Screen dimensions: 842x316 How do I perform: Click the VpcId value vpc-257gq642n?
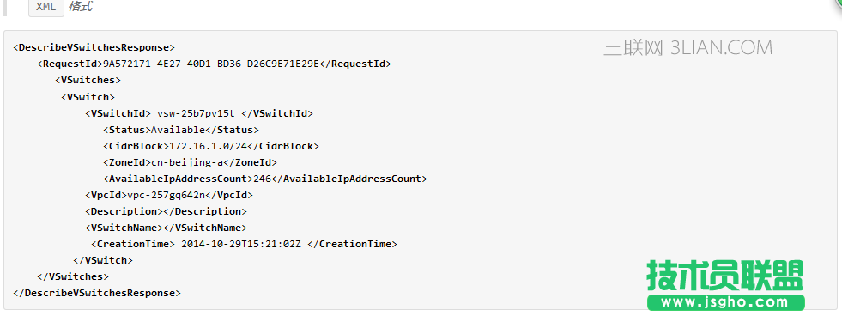pos(166,195)
